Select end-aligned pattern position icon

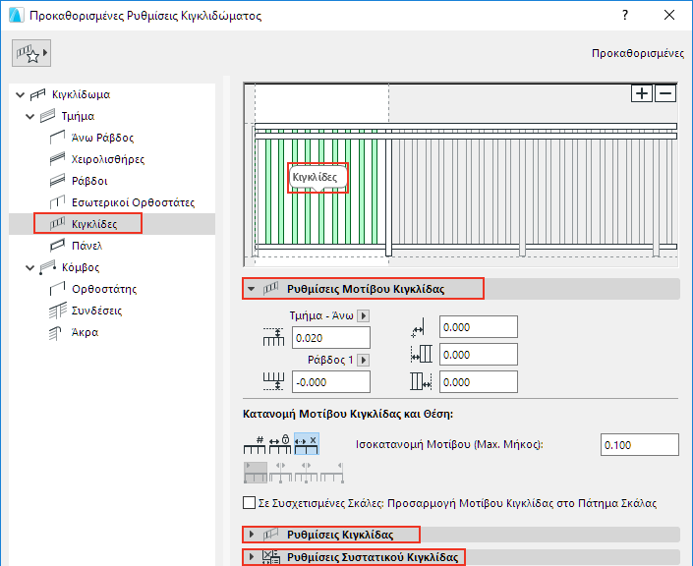click(332, 473)
